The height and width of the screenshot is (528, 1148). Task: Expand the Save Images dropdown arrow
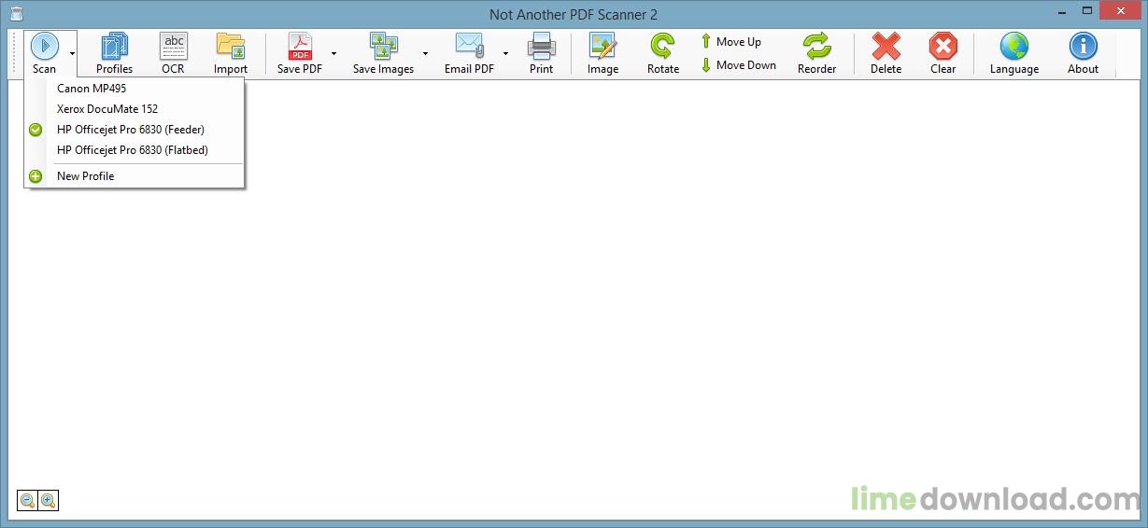click(x=425, y=53)
